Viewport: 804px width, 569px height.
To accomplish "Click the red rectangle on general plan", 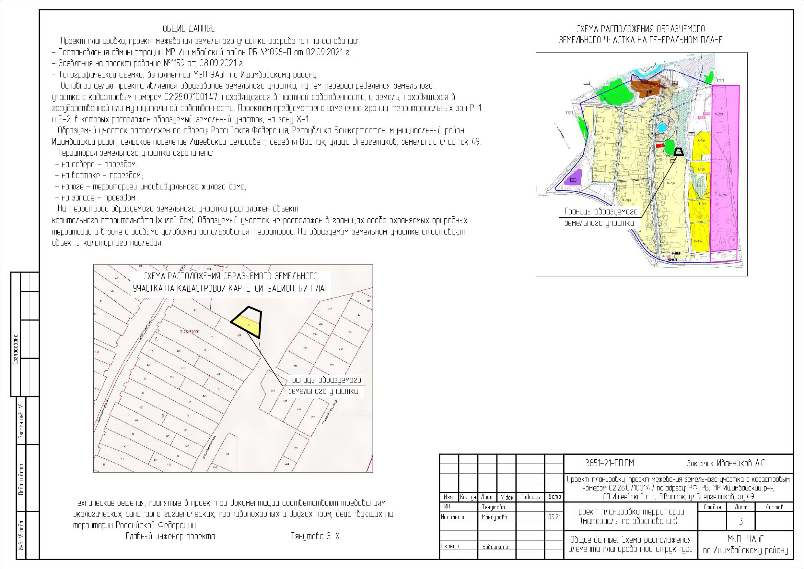I will 660,145.
